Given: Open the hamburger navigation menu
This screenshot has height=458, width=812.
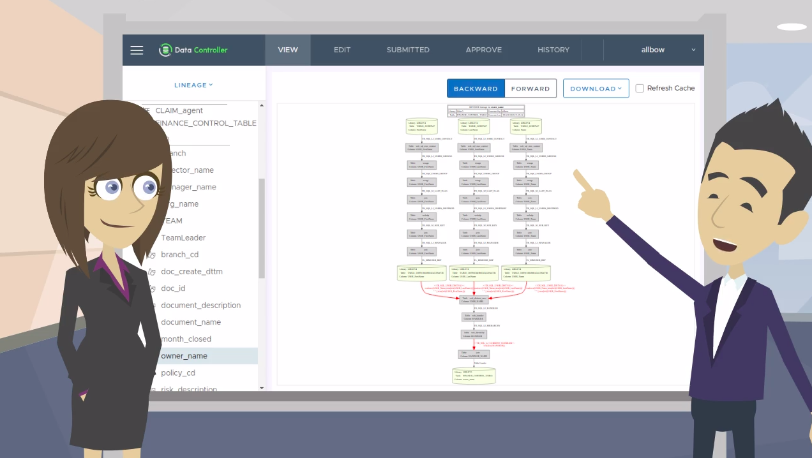Looking at the screenshot, I should [x=137, y=50].
